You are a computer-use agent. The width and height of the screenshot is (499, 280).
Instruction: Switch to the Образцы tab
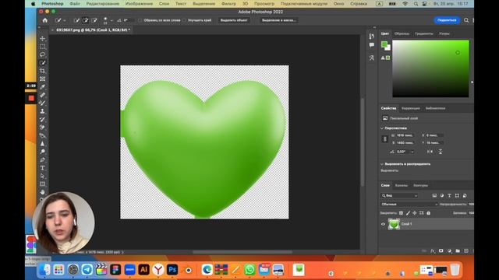(402, 33)
